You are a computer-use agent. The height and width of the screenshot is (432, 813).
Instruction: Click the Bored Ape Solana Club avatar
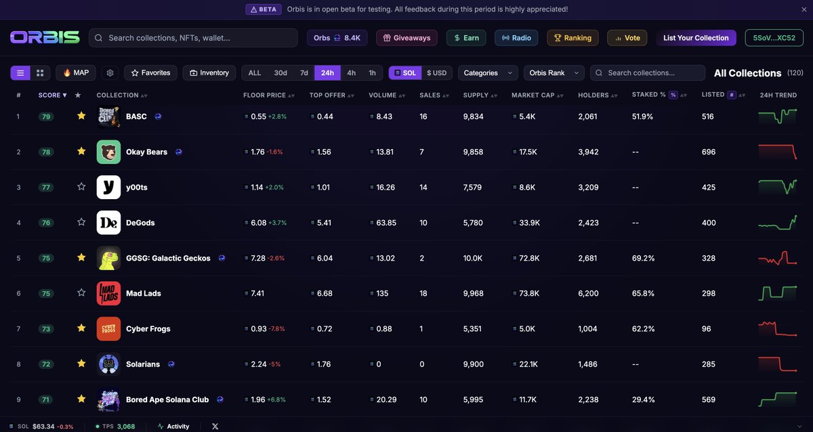(x=108, y=399)
